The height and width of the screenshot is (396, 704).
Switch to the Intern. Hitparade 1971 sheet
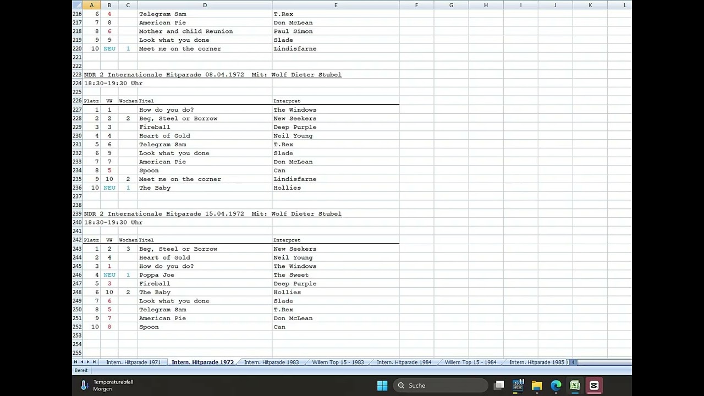(x=133, y=362)
